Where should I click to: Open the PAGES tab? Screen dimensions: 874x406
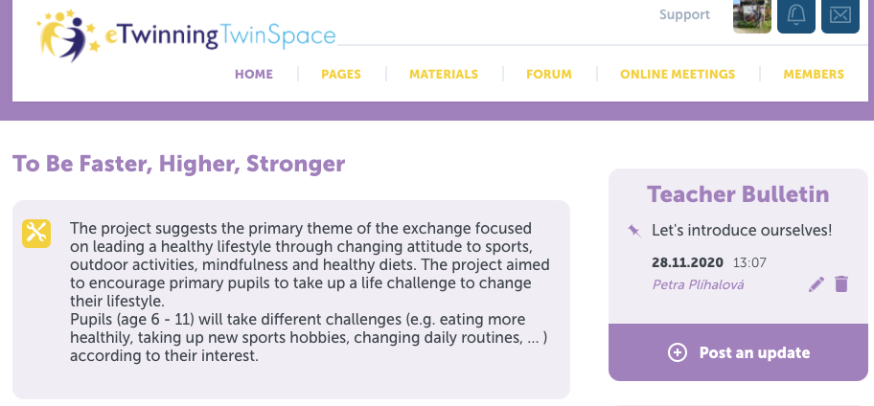click(x=341, y=74)
